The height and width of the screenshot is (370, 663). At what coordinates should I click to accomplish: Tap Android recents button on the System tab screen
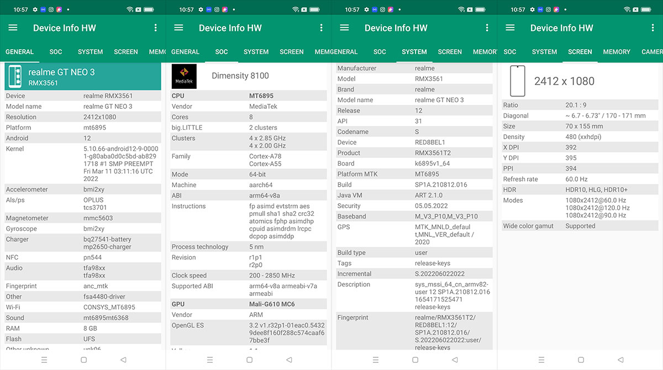pos(376,360)
